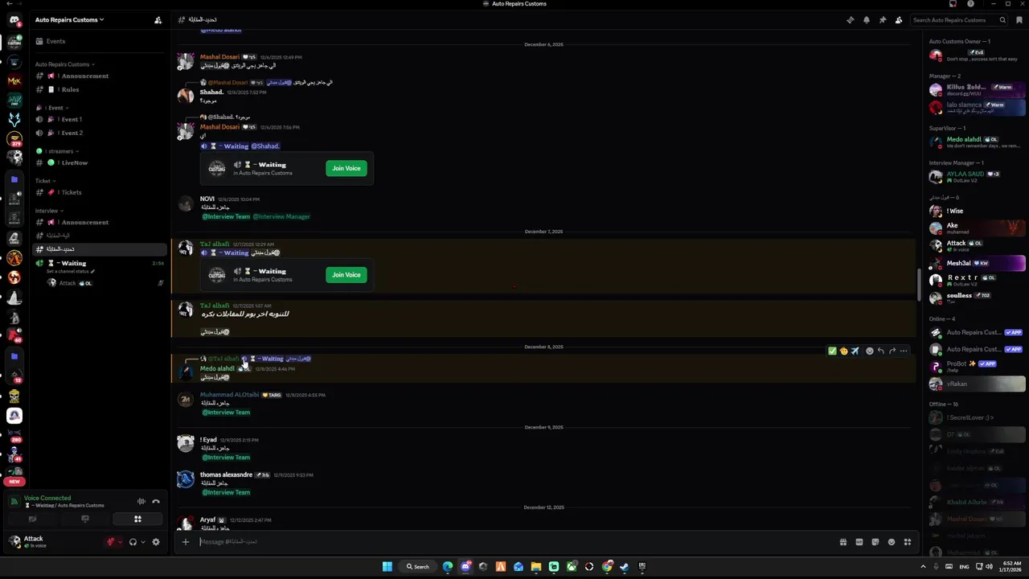Join the Event 1 voice channel
Image resolution: width=1029 pixels, height=579 pixels.
100,120
